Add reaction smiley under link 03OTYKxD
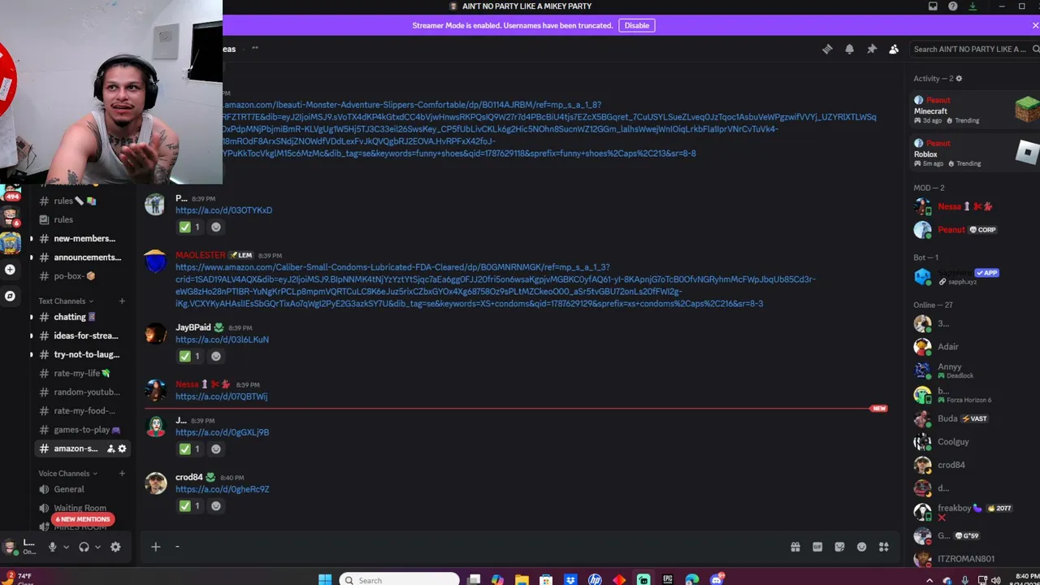This screenshot has width=1040, height=585. point(215,227)
